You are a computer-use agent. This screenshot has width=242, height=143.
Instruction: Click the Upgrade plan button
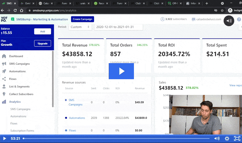coord(43,43)
